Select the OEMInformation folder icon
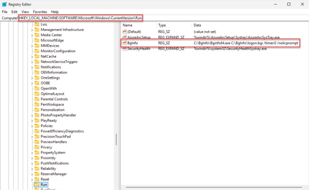Viewport: 309px width, 190px height. click(37, 72)
